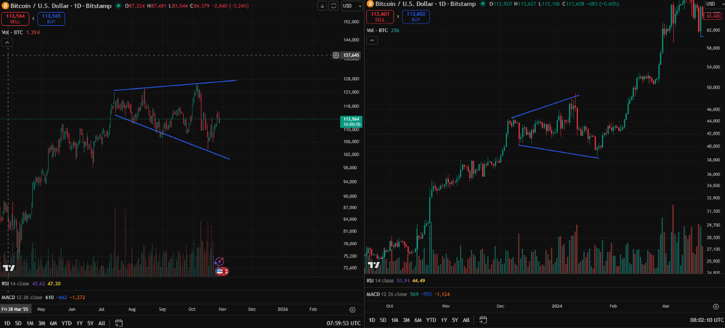Select the 6M range on the right chart
The height and width of the screenshot is (328, 725).
pos(418,320)
